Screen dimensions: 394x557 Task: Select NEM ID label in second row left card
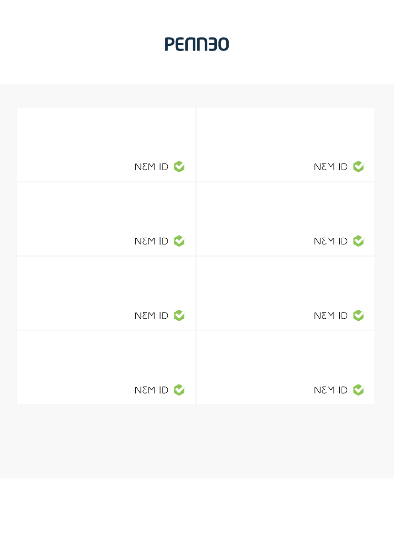[x=152, y=241]
